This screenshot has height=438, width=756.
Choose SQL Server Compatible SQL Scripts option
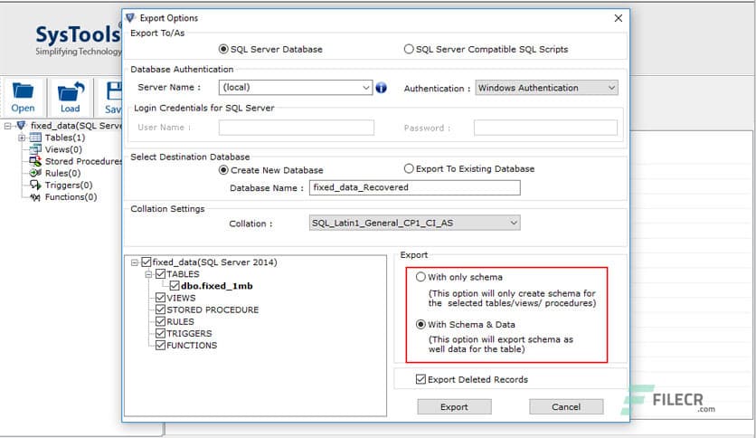pyautogui.click(x=409, y=49)
